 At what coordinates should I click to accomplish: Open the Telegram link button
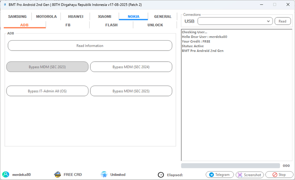click(220, 175)
